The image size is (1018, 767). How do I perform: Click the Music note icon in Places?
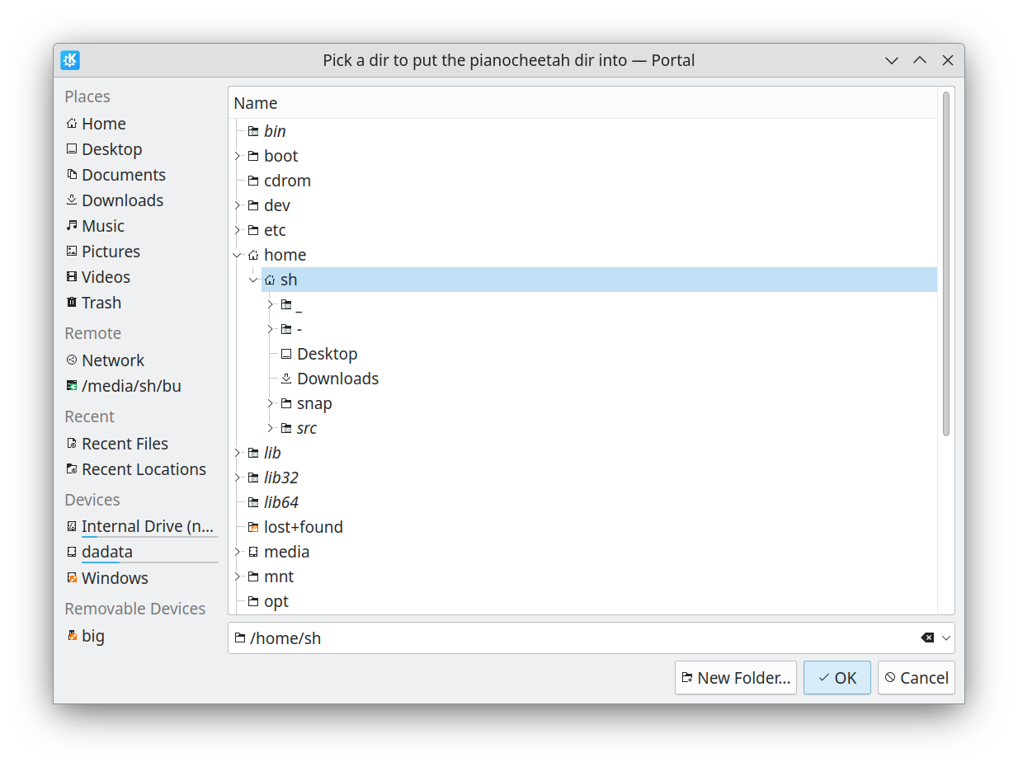point(72,226)
